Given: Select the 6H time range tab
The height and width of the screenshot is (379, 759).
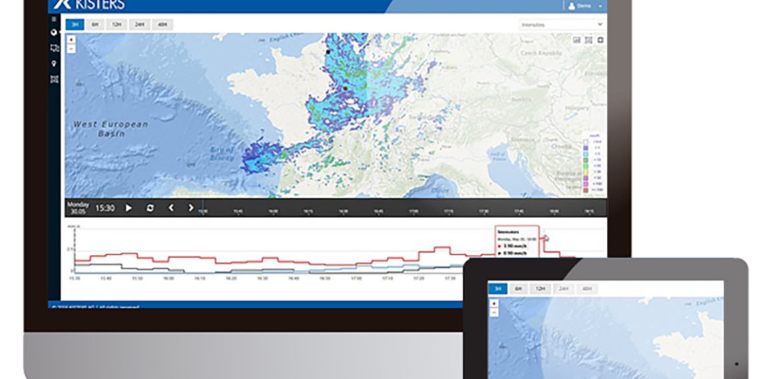Looking at the screenshot, I should coord(96,25).
